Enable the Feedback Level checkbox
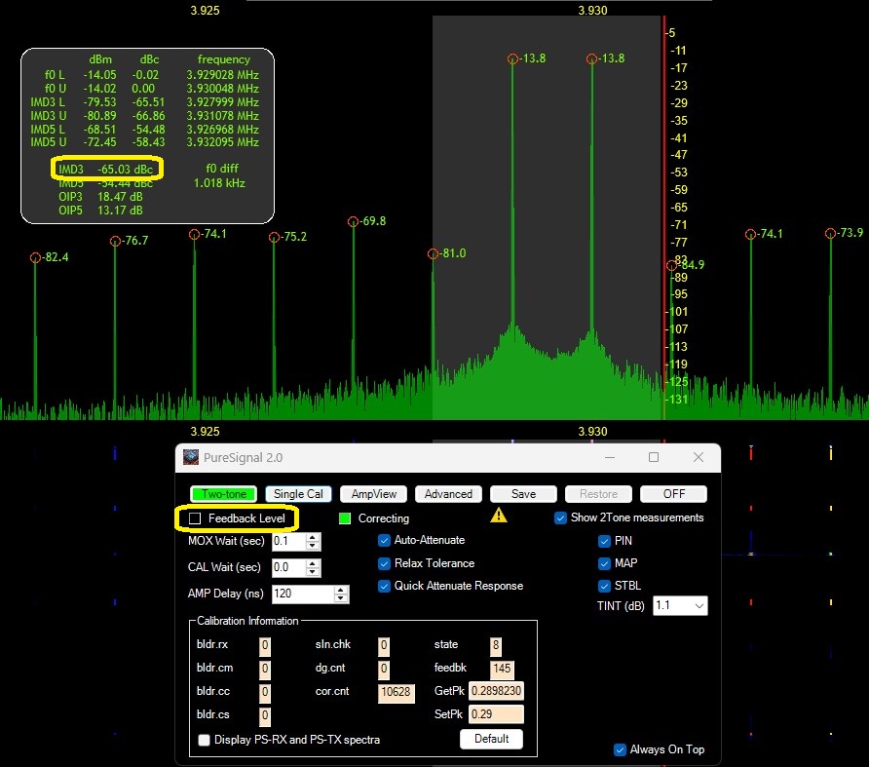Viewport: 869px width, 767px height. pos(196,518)
